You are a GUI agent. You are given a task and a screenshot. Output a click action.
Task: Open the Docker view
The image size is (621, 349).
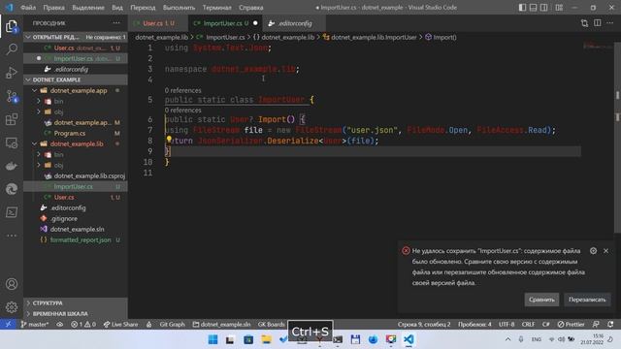point(12,166)
